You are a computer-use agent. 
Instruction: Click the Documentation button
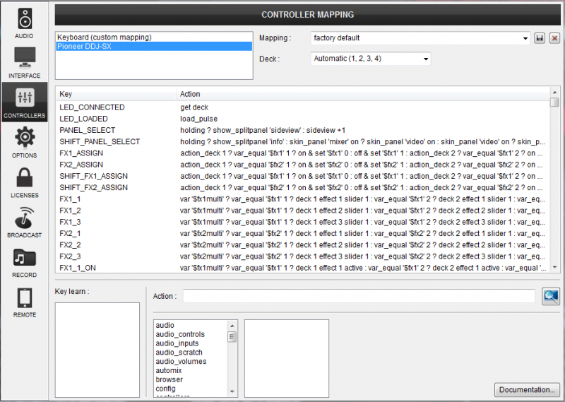coord(527,390)
